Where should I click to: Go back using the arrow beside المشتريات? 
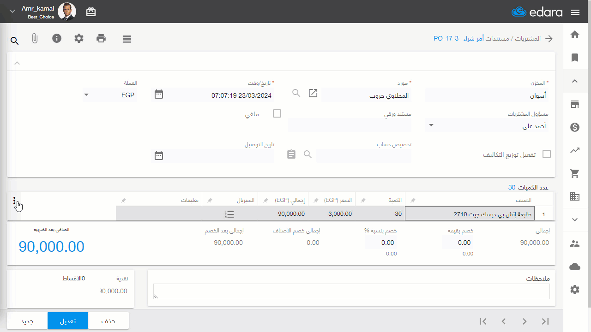pyautogui.click(x=549, y=39)
